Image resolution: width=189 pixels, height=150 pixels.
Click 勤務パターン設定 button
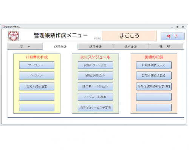pyautogui.click(x=95, y=65)
